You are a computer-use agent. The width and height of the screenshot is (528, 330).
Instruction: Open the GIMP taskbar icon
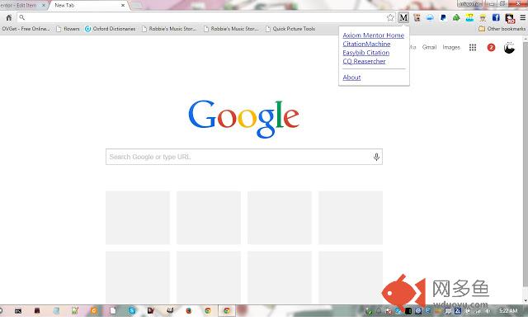(x=170, y=310)
